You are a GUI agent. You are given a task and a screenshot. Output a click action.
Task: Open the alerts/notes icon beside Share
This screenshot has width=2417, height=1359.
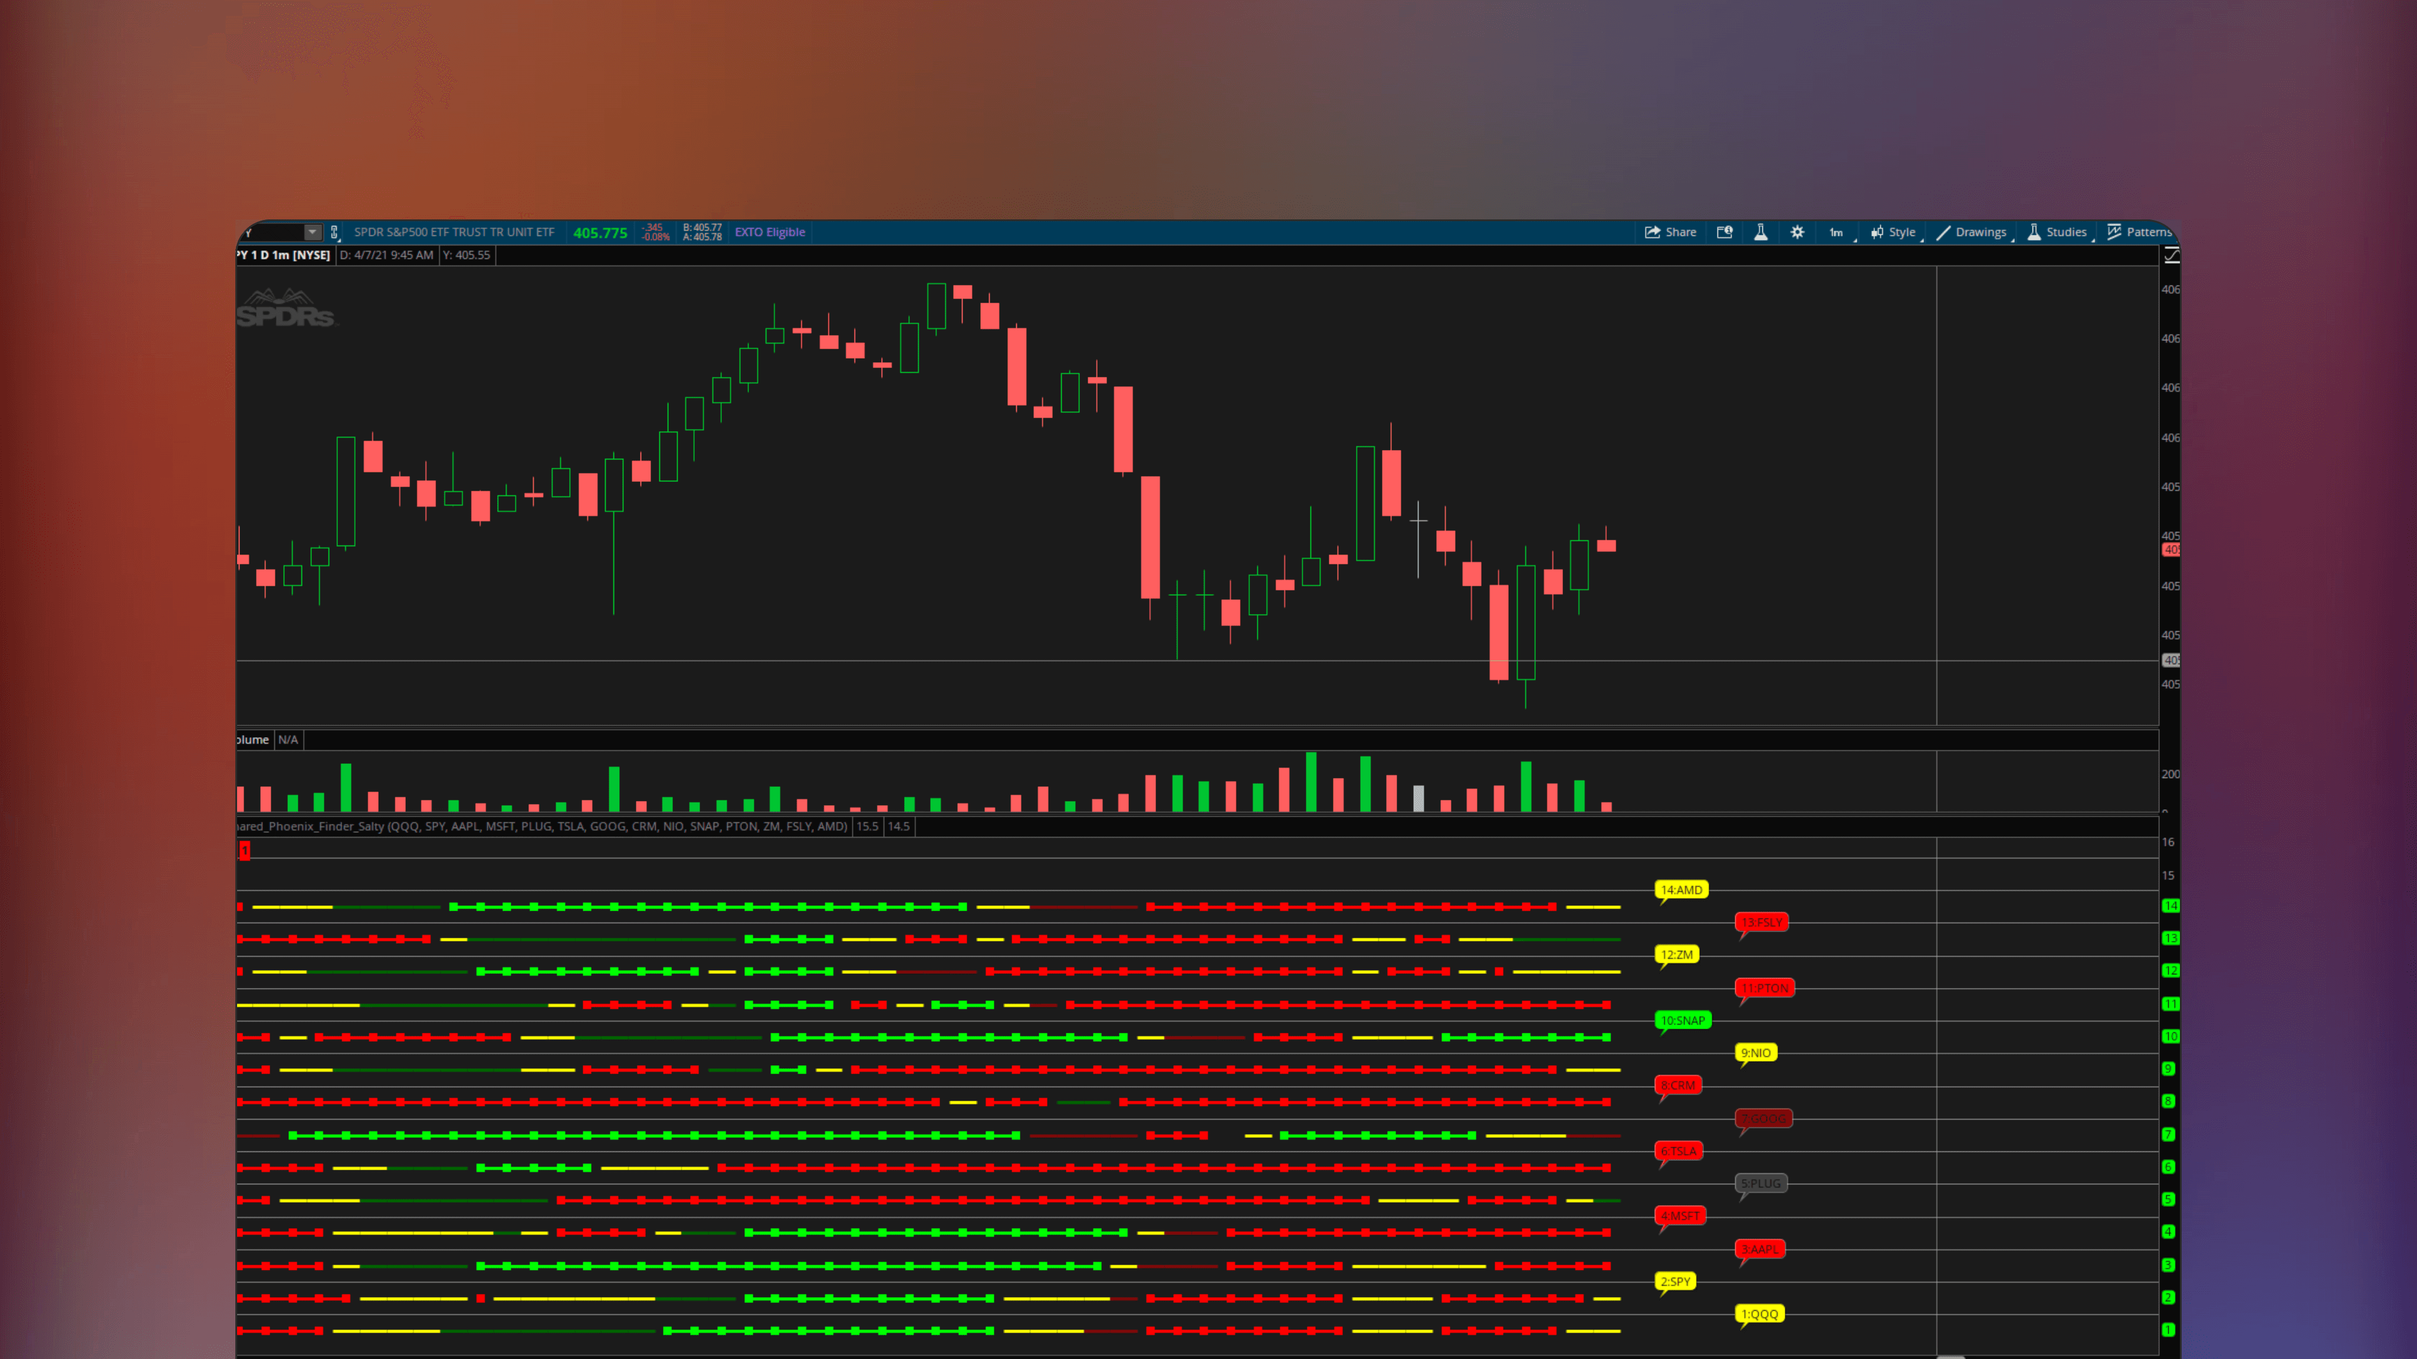pos(1725,232)
